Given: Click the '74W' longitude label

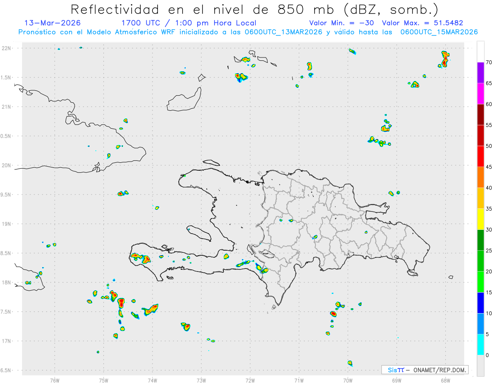Looking at the screenshot, I should tap(152, 380).
